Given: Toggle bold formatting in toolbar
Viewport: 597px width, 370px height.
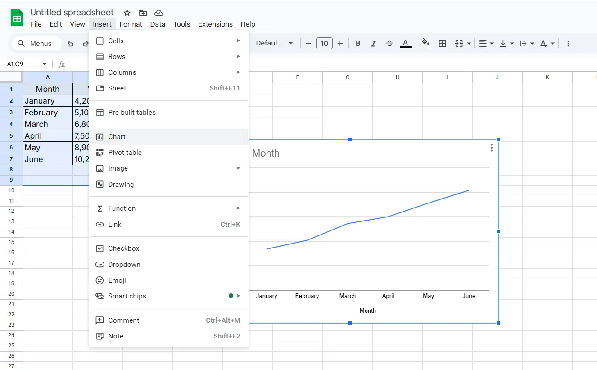Looking at the screenshot, I should tap(358, 43).
